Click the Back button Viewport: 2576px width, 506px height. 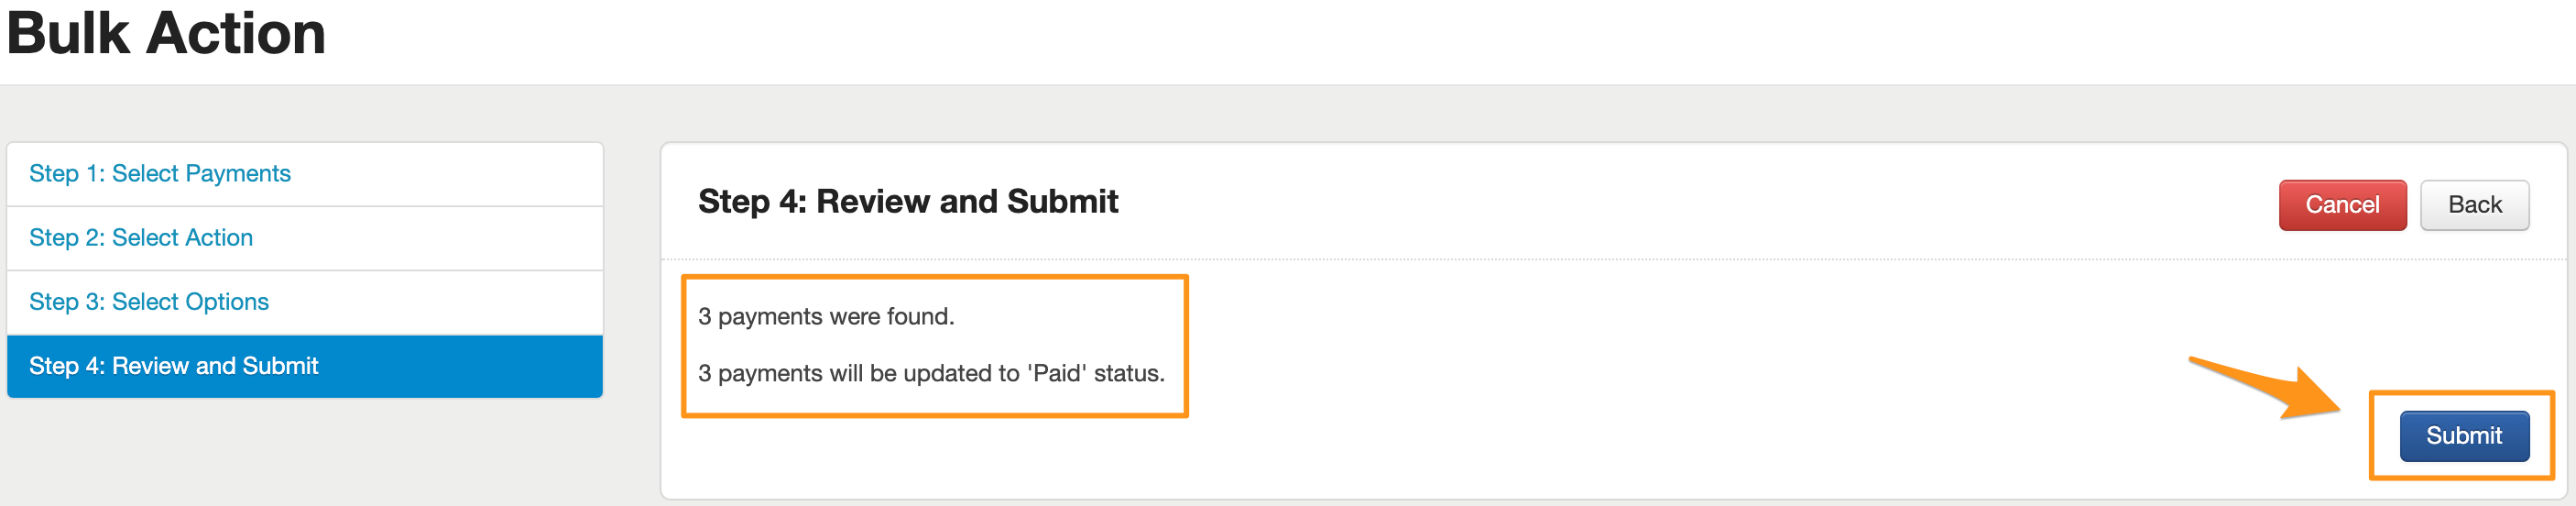(2473, 205)
